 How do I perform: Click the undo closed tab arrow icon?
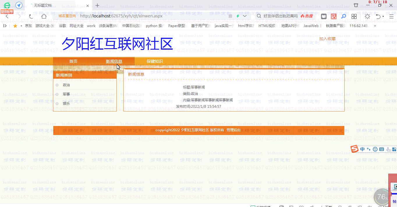[x=378, y=17]
